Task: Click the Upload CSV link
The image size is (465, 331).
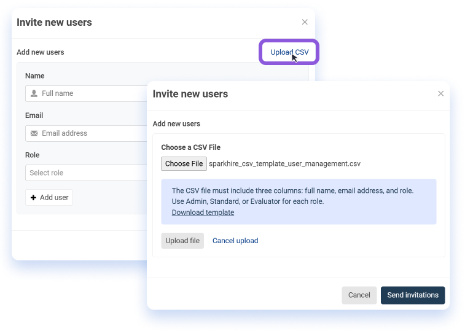Action: click(289, 52)
